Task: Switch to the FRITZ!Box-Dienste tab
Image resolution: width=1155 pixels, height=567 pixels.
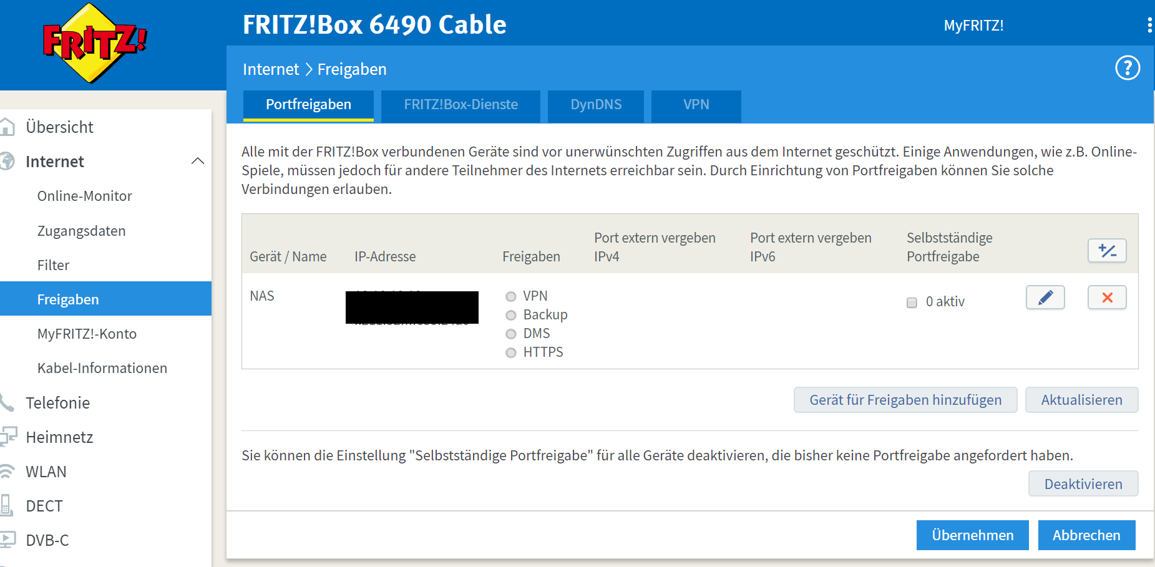Action: 461,105
